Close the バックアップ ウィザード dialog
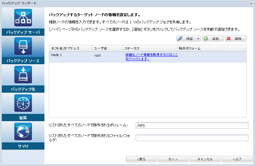Screen dimensions: 255x166 (251, 3)
